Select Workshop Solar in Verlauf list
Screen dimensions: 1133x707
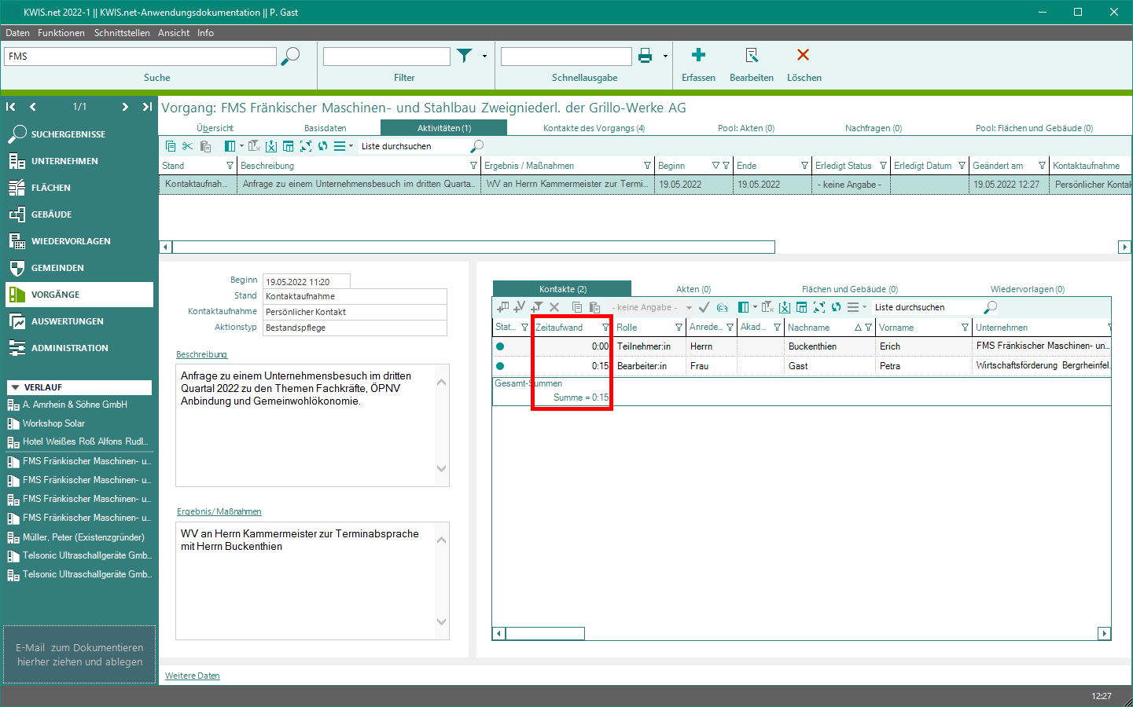[53, 423]
